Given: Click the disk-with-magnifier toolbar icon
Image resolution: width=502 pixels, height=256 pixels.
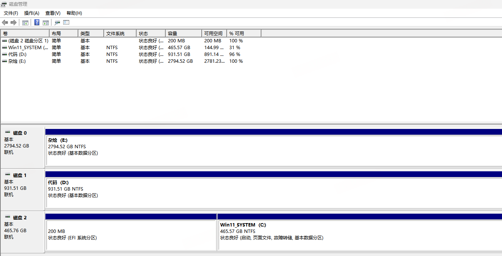Looking at the screenshot, I should [58, 23].
